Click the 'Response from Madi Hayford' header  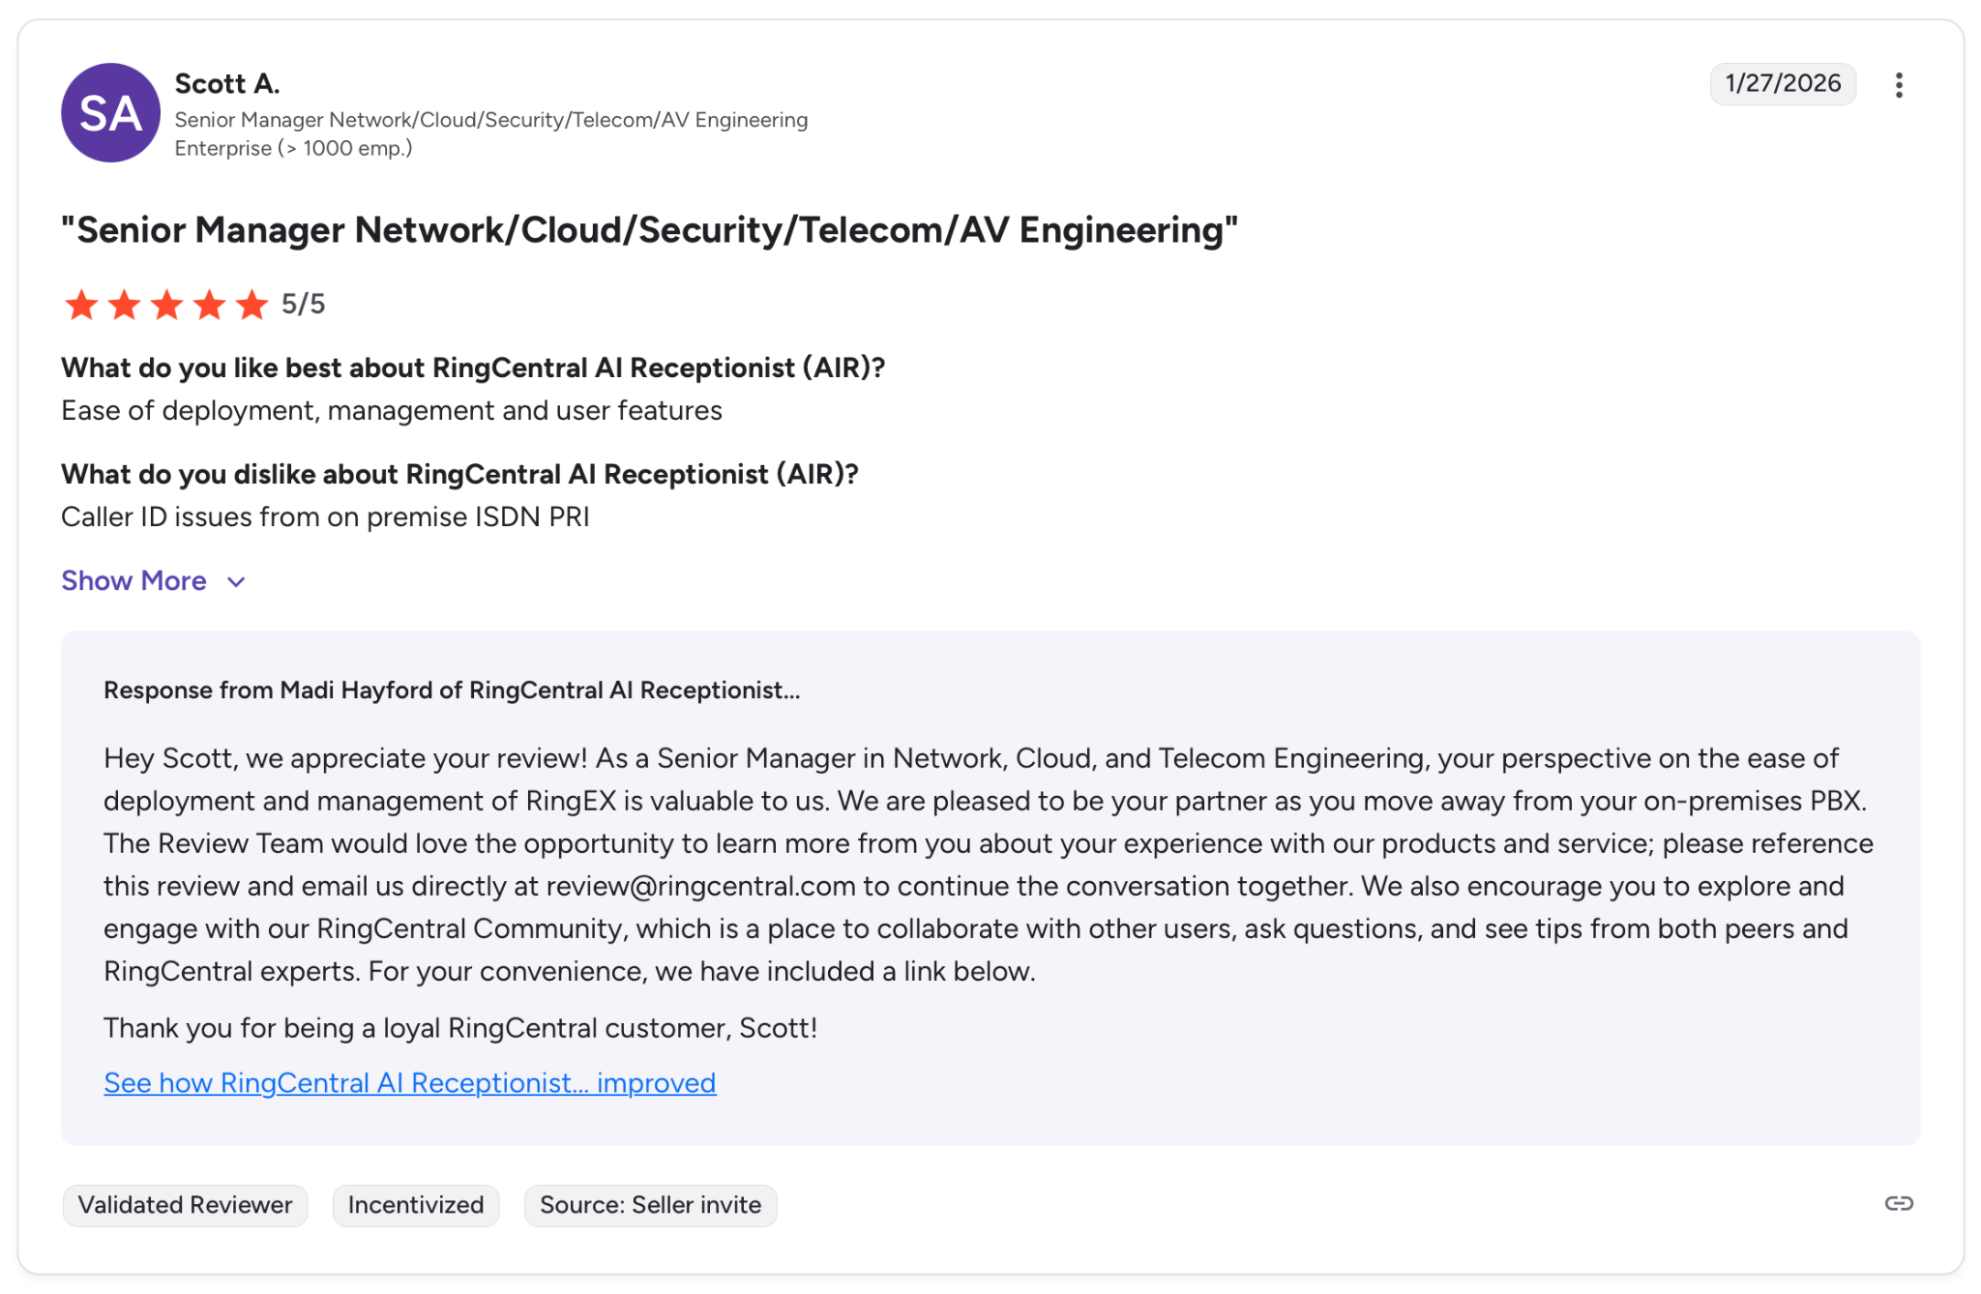452,691
